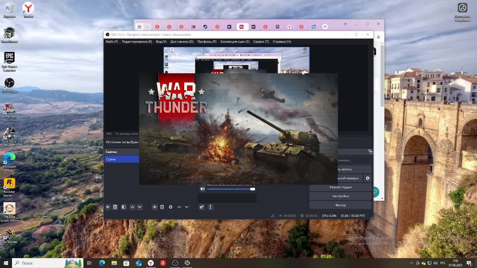Switch to the Telegram tab in browser
The height and width of the screenshot is (268, 477).
(x=313, y=27)
